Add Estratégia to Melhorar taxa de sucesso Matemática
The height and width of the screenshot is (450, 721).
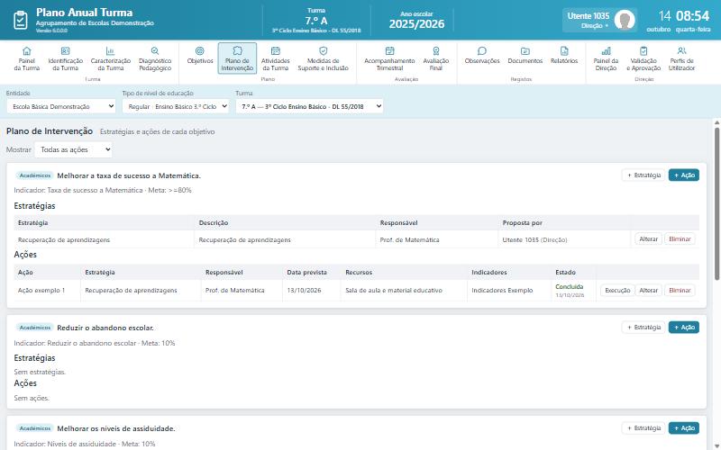643,175
